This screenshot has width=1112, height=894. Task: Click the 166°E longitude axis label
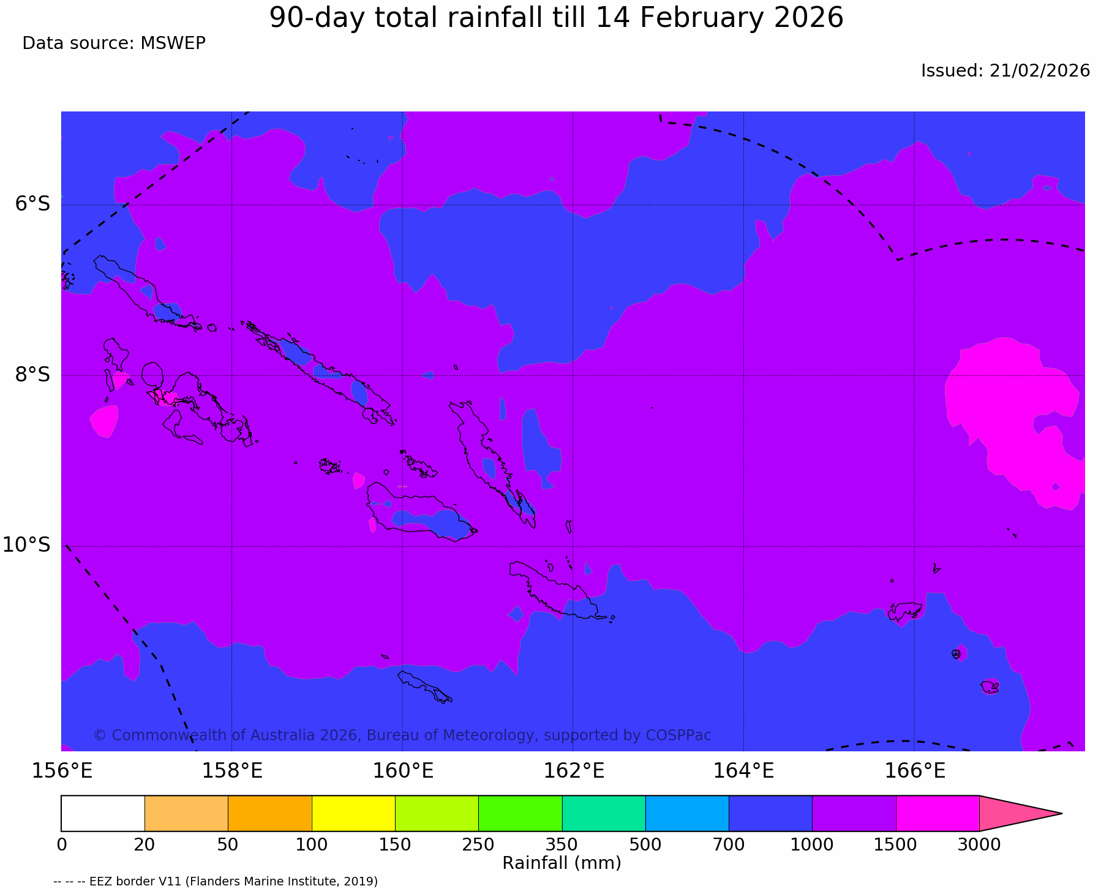point(914,770)
